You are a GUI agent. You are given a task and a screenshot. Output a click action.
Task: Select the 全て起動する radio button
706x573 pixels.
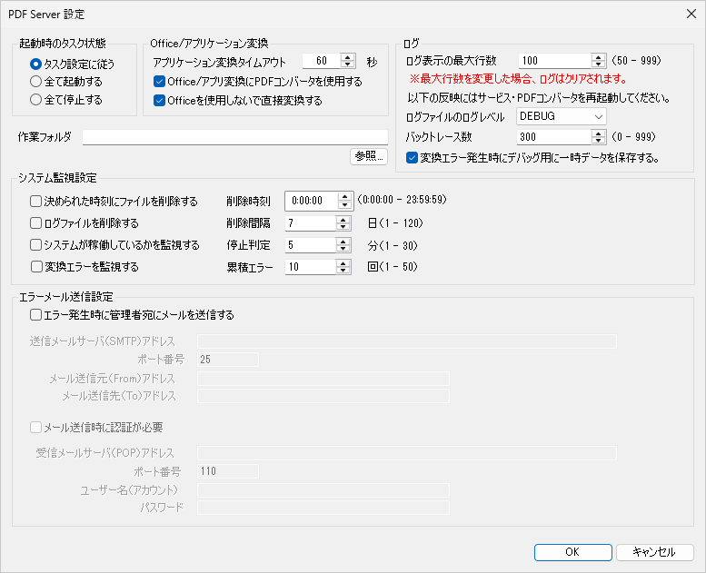(x=35, y=81)
